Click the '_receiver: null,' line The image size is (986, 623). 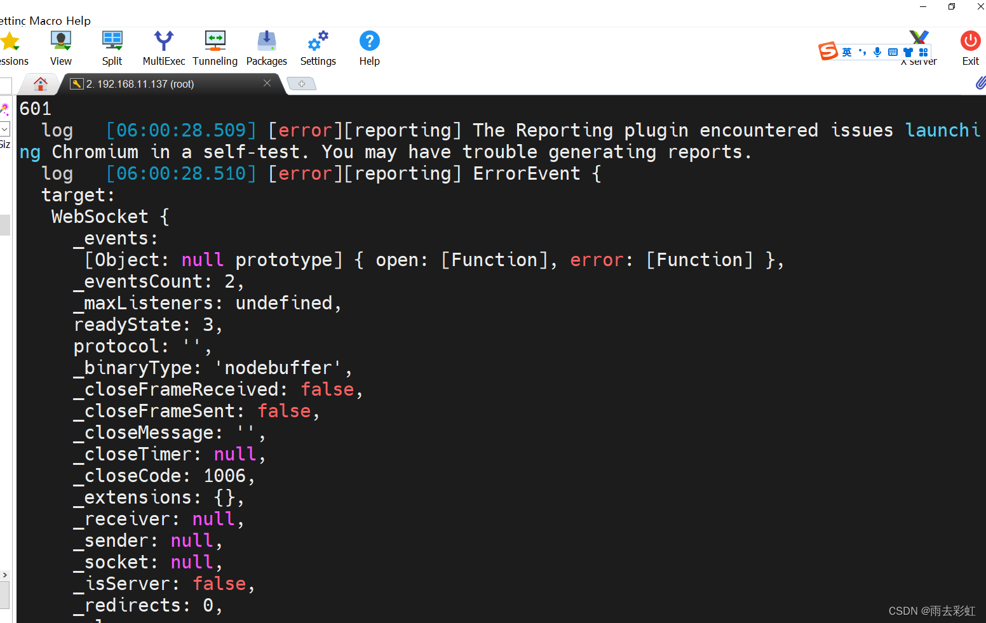click(159, 519)
